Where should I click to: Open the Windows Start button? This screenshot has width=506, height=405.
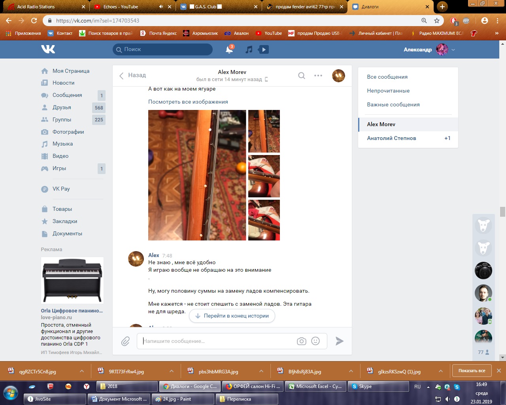(11, 393)
